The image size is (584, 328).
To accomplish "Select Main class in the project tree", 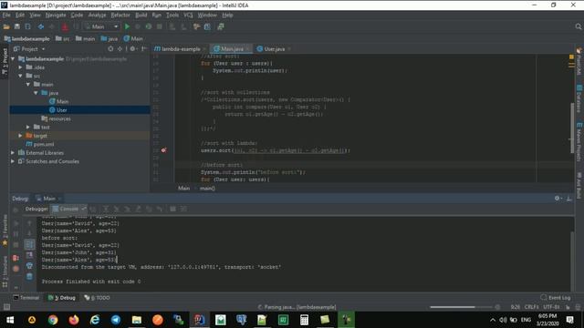I will 58,101.
